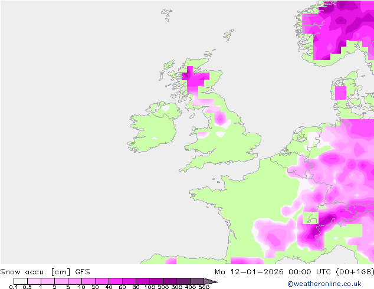Select the 5–10 cm legend swatch
374x289 pixels.
pos(75,281)
